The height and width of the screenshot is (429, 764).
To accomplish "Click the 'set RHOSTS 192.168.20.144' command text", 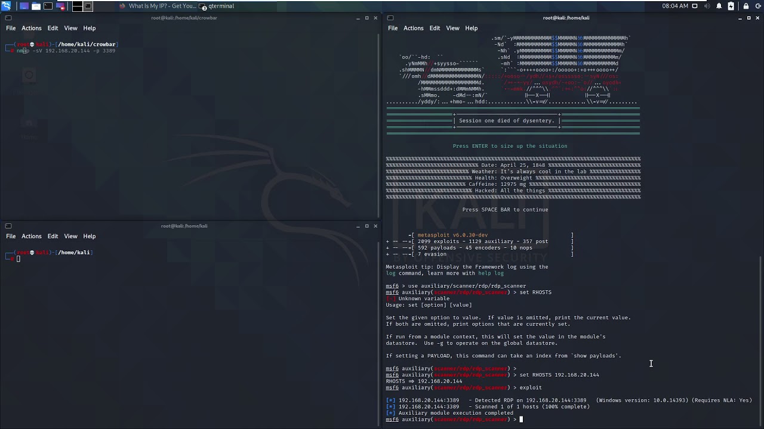I will coord(559,375).
